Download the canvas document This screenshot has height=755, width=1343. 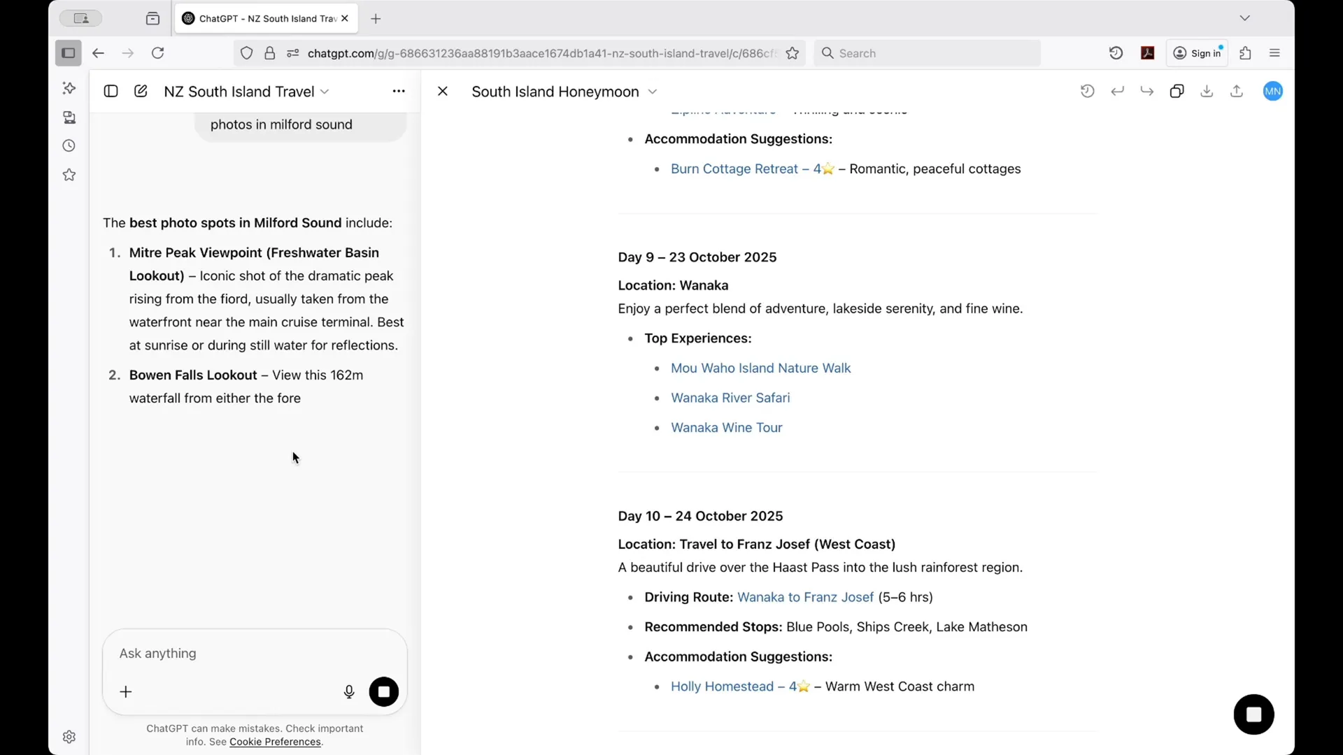[1207, 92]
